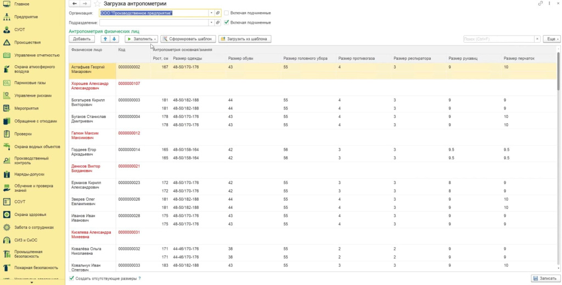Open the Еще menu
This screenshot has height=285, width=562.
pyautogui.click(x=552, y=39)
